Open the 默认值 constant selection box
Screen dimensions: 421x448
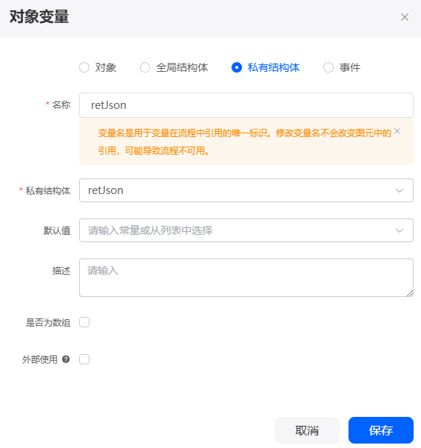tap(246, 230)
